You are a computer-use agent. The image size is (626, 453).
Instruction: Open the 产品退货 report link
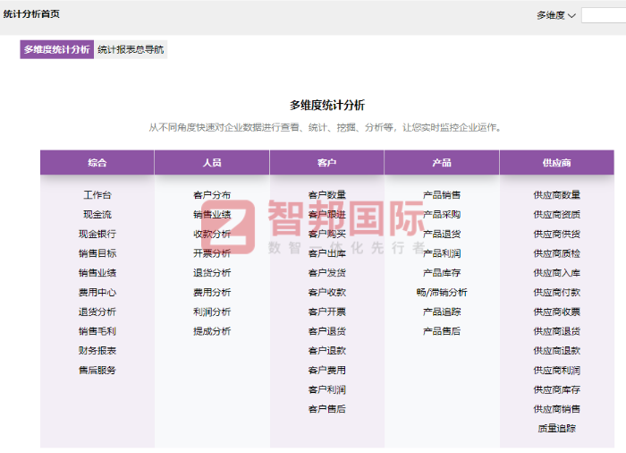[x=442, y=234]
